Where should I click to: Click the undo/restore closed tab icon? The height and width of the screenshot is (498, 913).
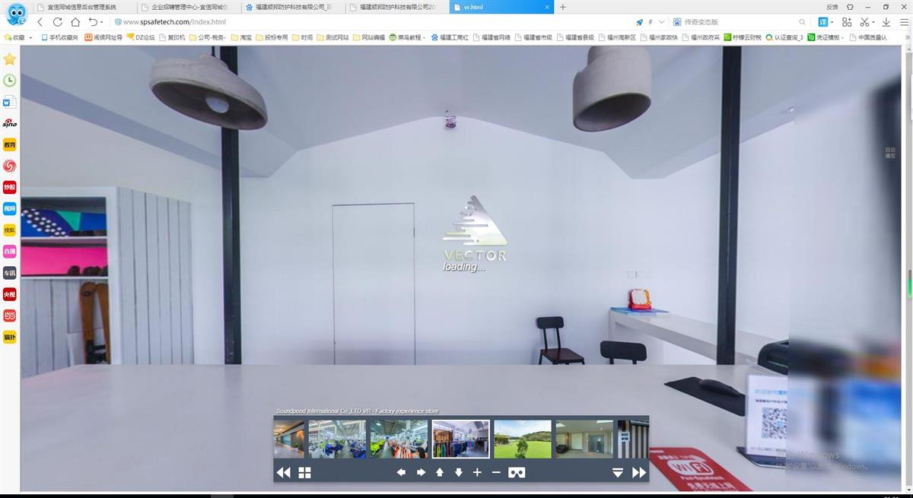93,22
